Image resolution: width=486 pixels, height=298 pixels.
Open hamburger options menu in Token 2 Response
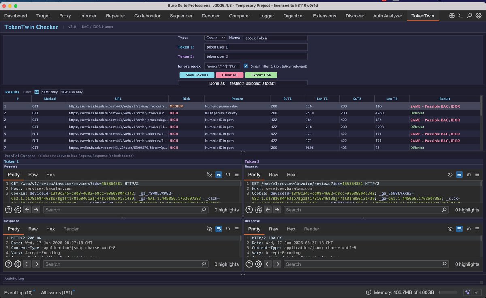(477, 229)
